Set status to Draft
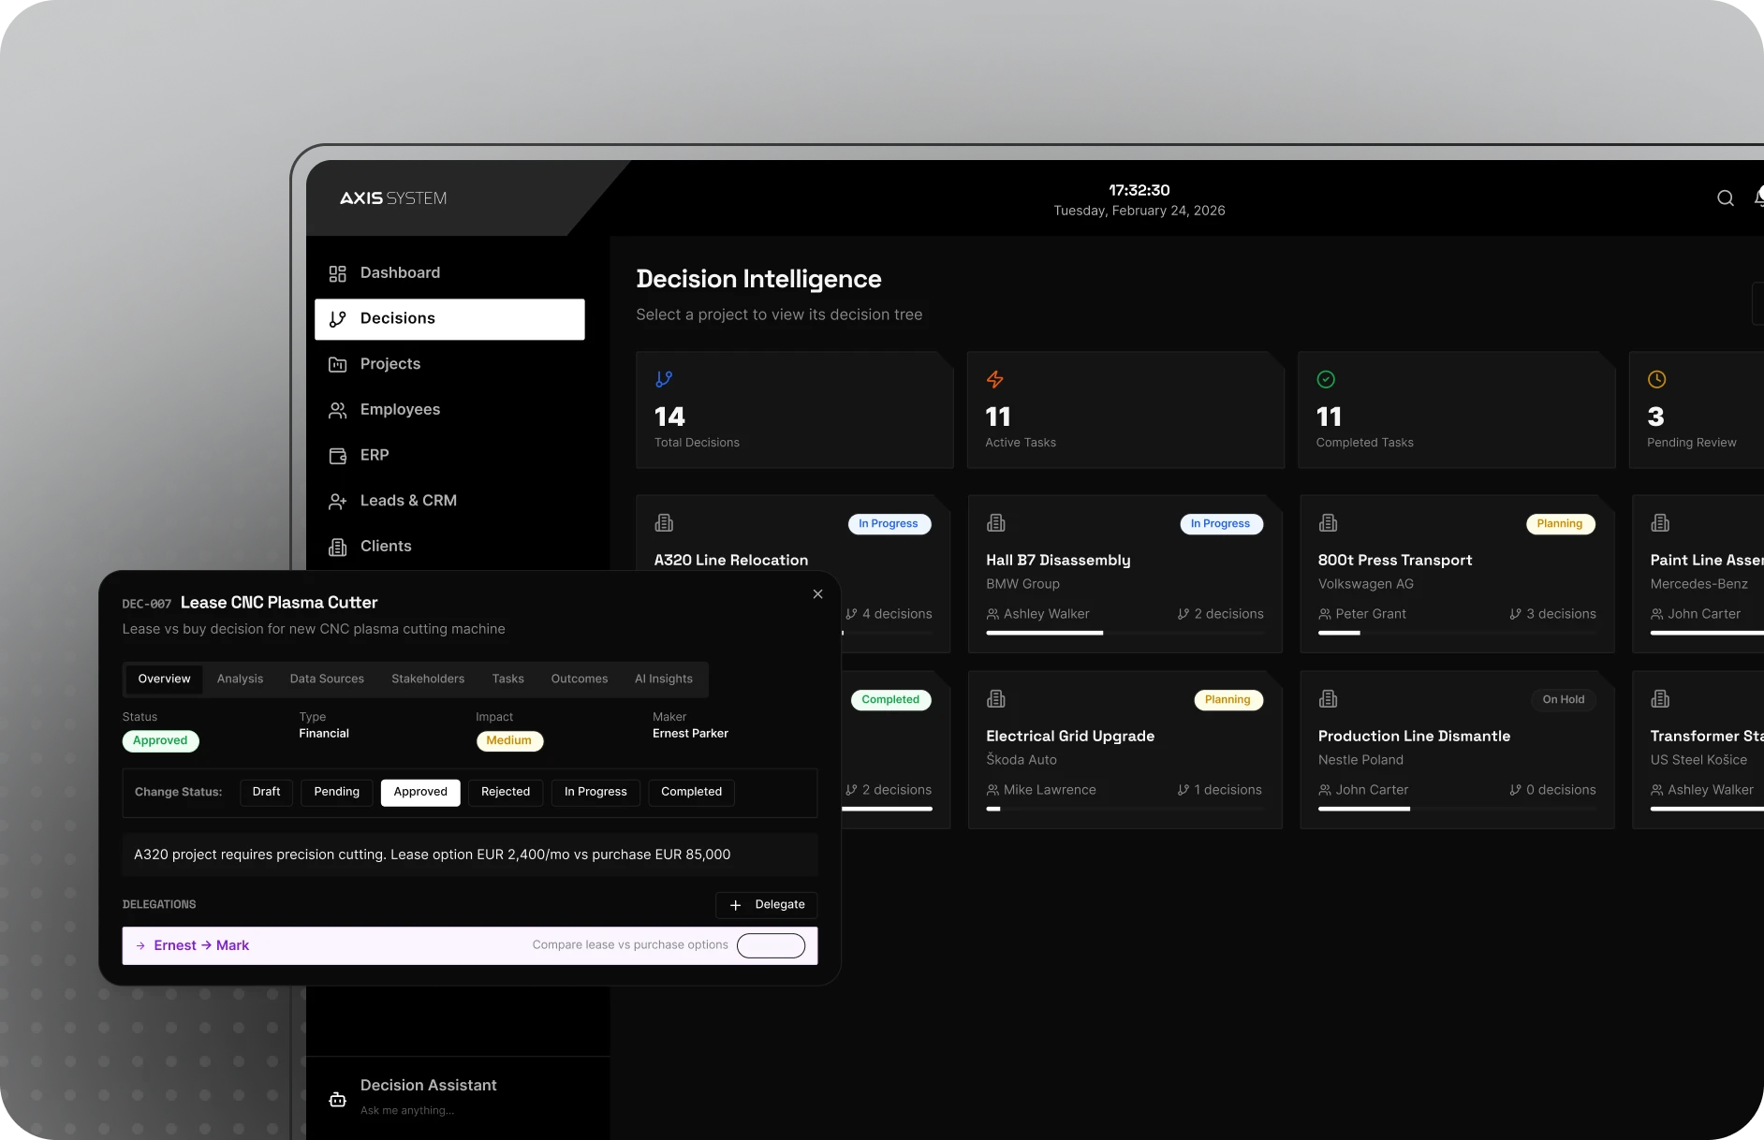 [266, 792]
